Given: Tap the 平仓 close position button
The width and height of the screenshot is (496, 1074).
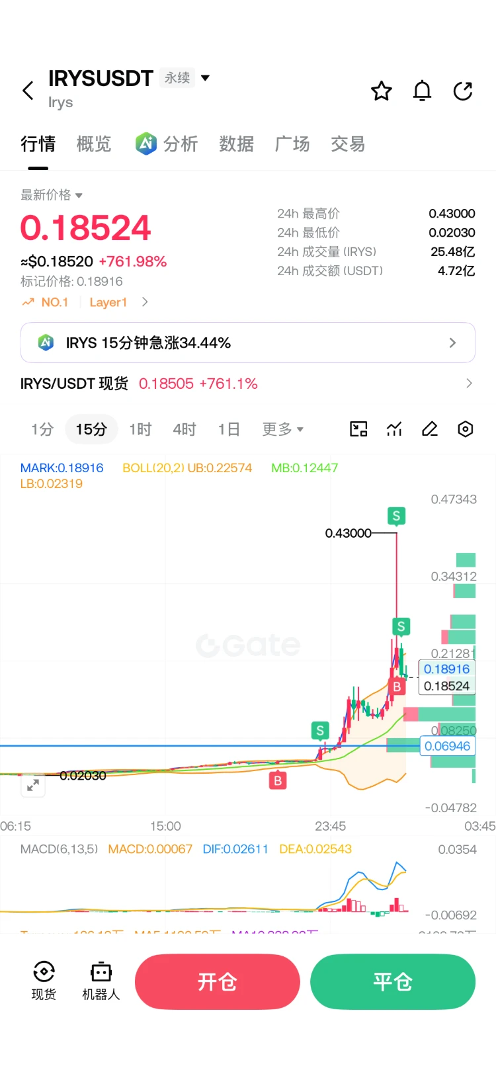Looking at the screenshot, I should tap(393, 981).
